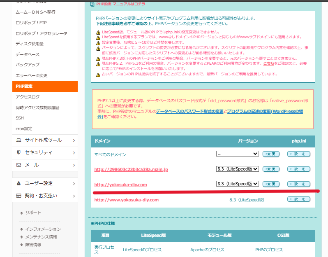328x257 pixels.
Task: Follow the http://www.yokosuka-diy.com domain link
Action: tap(126, 200)
